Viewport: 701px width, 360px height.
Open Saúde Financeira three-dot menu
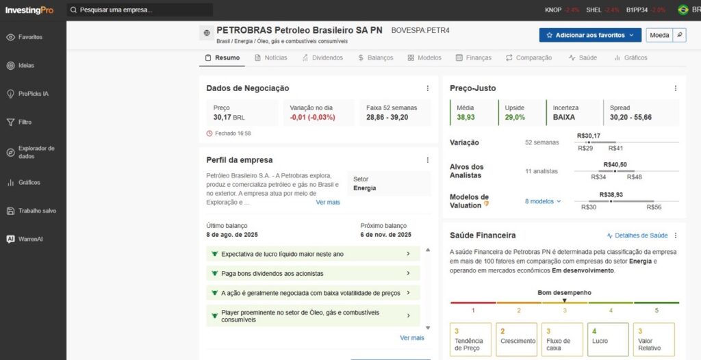(676, 235)
